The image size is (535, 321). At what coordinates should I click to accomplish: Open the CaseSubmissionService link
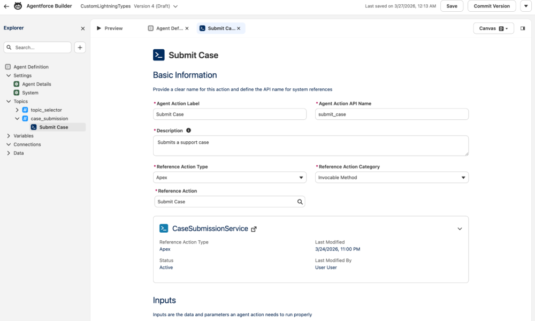(x=210, y=228)
